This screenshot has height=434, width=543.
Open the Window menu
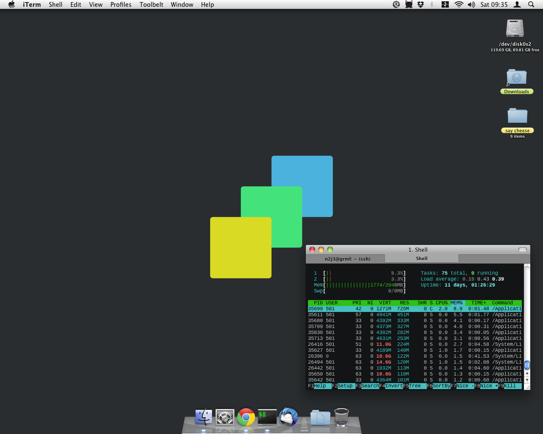pyautogui.click(x=182, y=4)
